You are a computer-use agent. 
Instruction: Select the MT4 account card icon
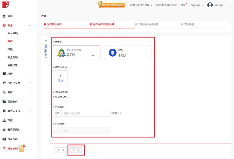pos(61,53)
